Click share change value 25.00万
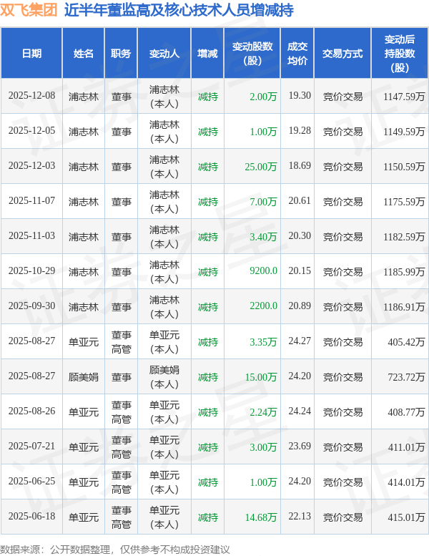Viewport: 429px width, 556px height. [261, 167]
